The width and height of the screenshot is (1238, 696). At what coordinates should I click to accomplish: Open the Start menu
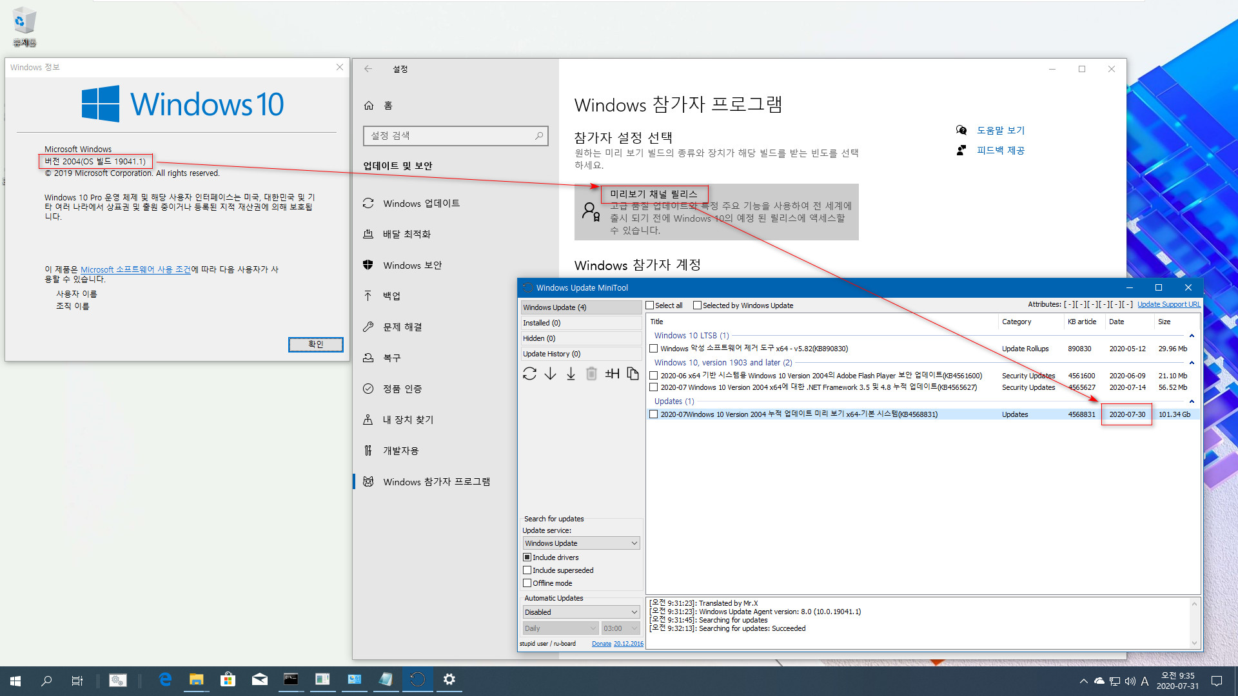click(x=15, y=681)
